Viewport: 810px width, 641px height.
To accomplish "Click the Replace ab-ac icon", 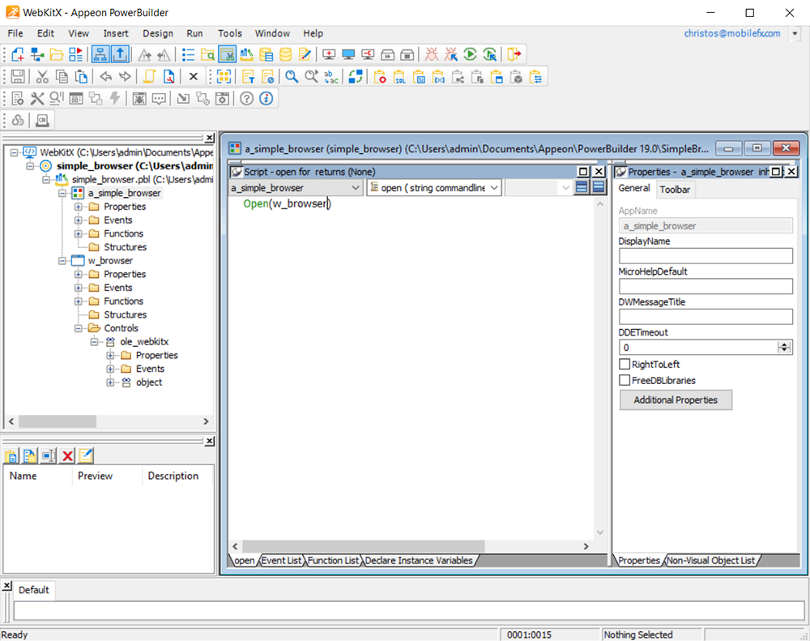I will [x=330, y=76].
